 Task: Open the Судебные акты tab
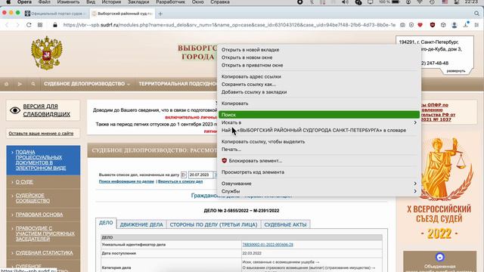(286, 224)
